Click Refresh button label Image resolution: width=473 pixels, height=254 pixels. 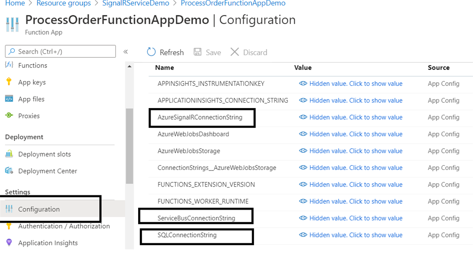(x=172, y=53)
